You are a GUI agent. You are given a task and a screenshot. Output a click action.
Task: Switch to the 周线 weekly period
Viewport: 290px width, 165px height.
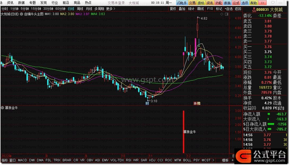point(80,9)
